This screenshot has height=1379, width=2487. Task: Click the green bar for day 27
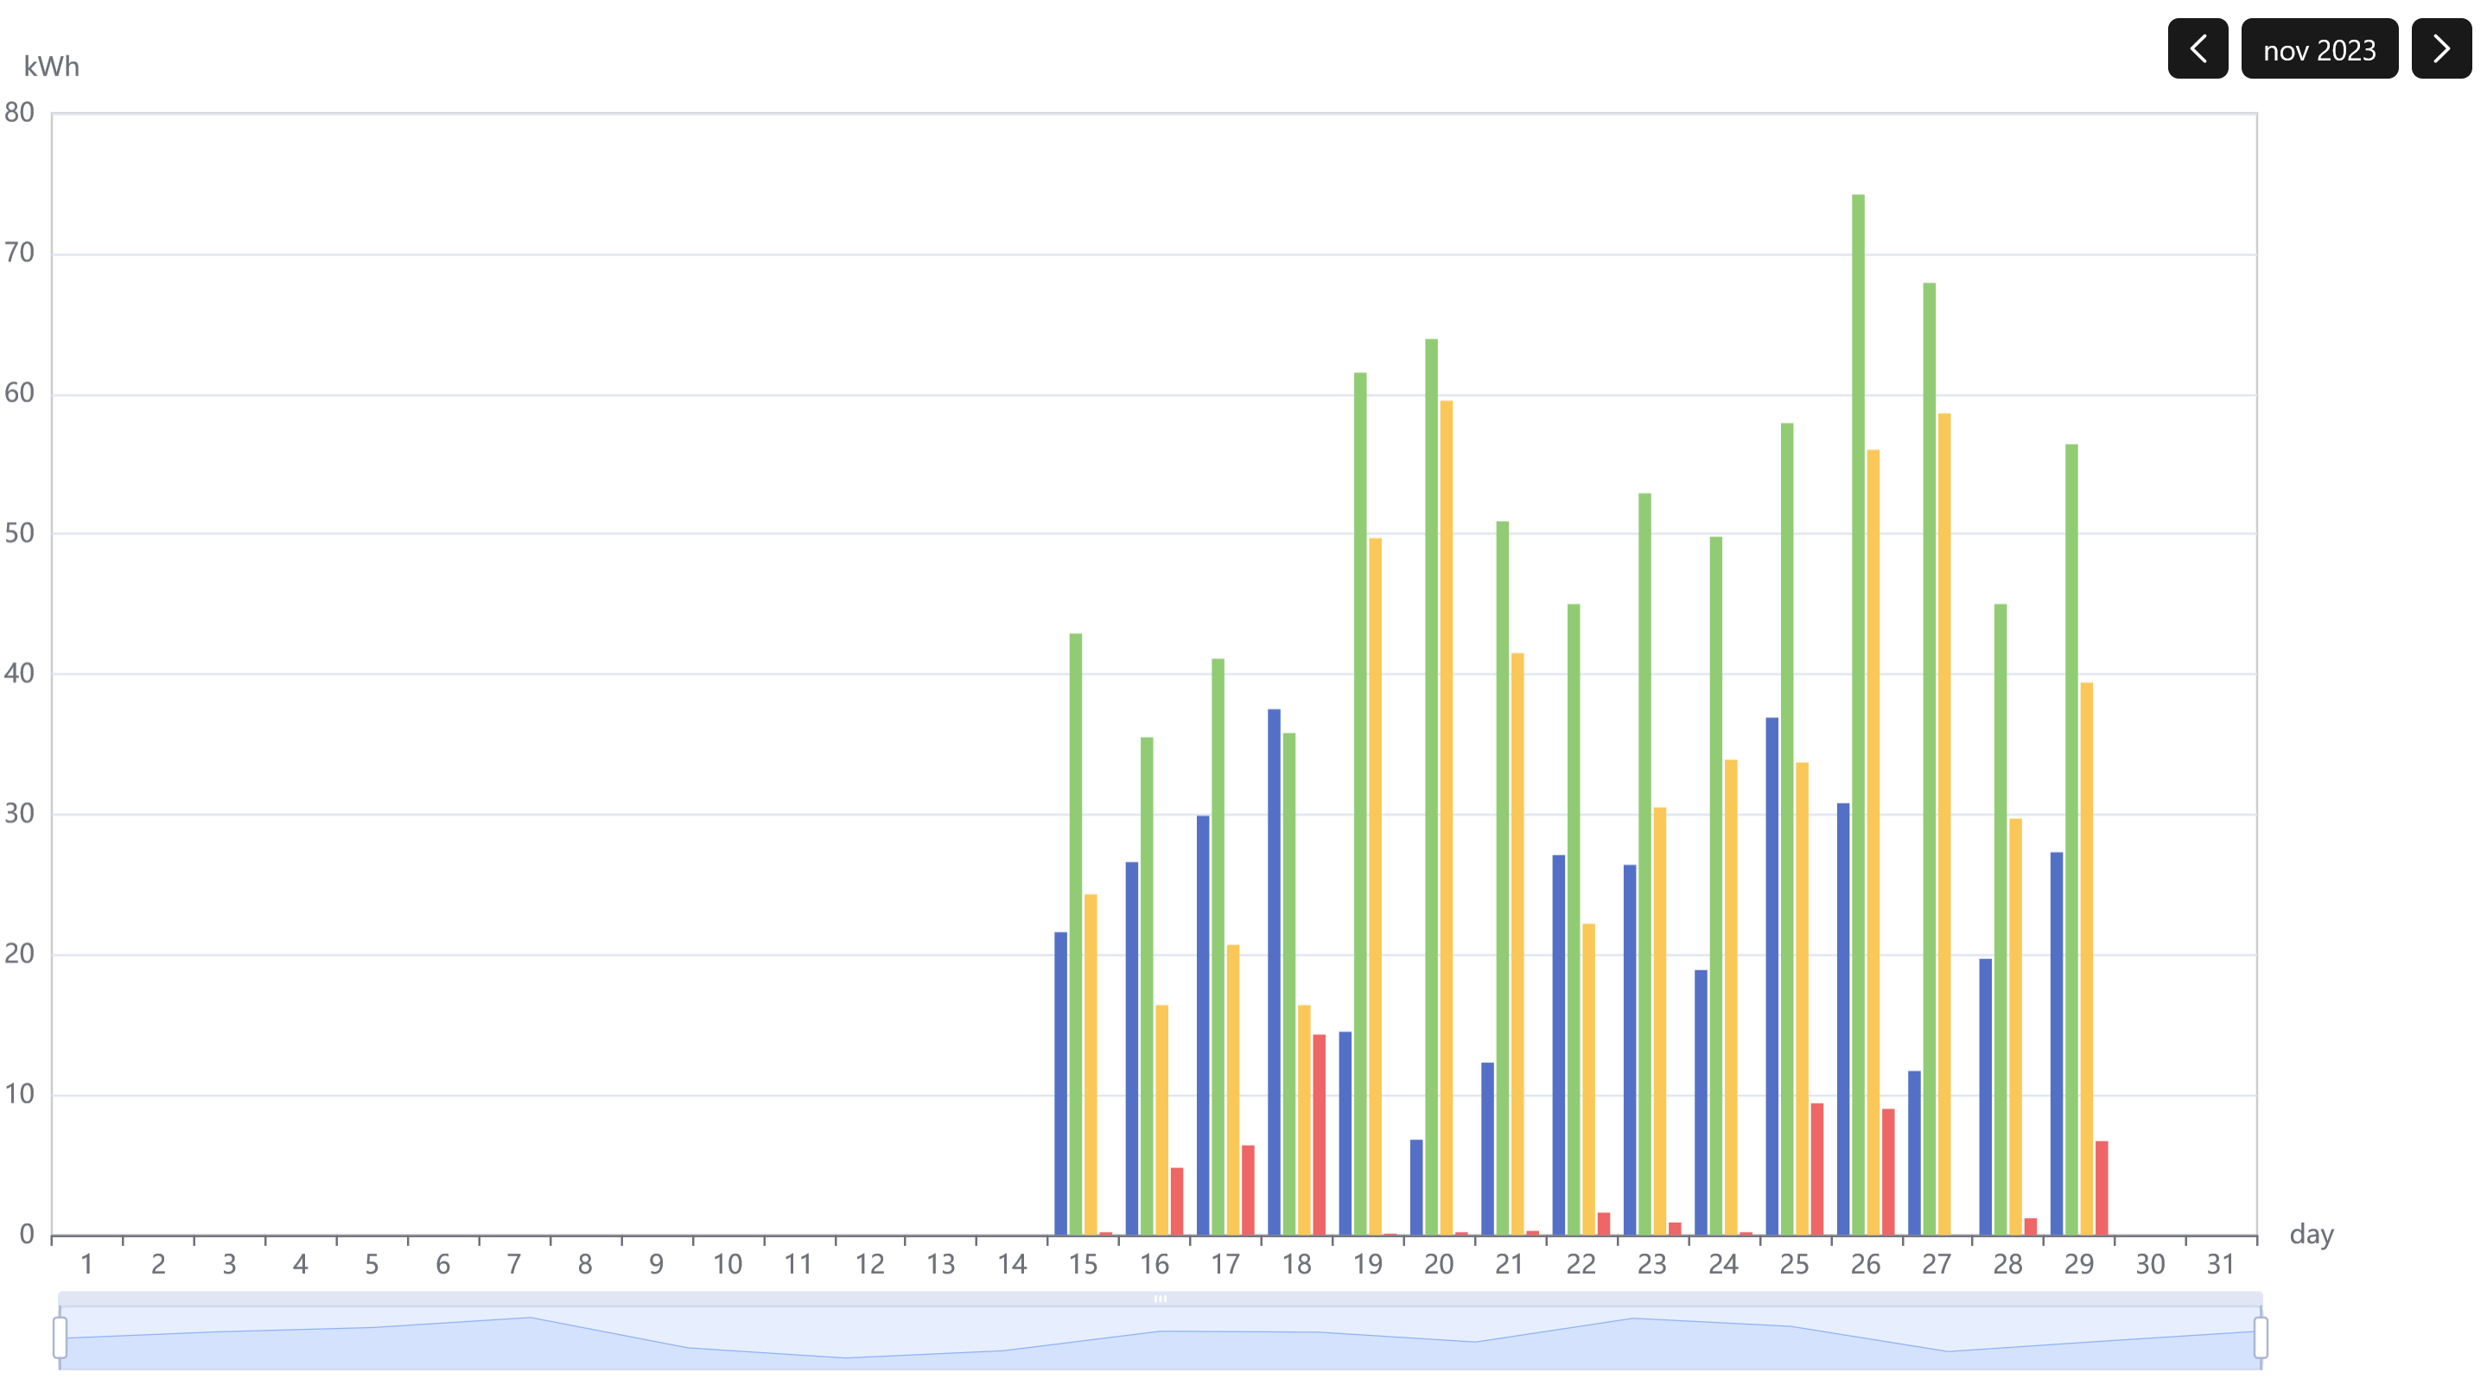pyautogui.click(x=1928, y=758)
